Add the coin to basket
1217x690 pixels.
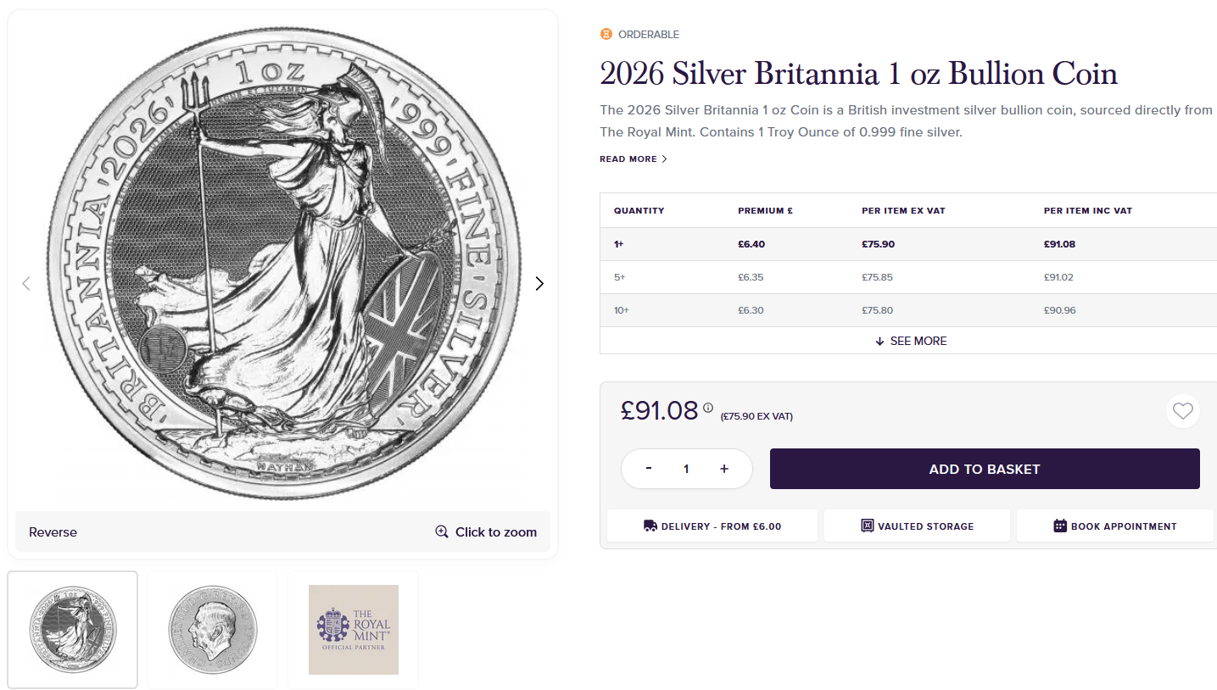984,469
